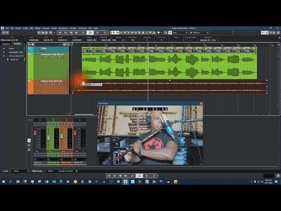281x211 pixels.
Task: Click the Undo arrow in the toolbar
Action: 4,33
